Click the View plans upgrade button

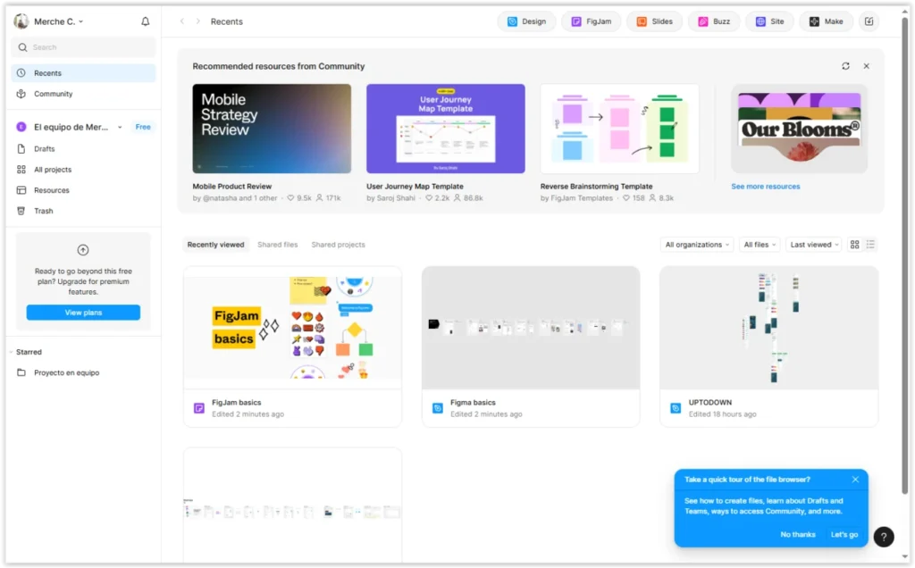[x=82, y=312]
